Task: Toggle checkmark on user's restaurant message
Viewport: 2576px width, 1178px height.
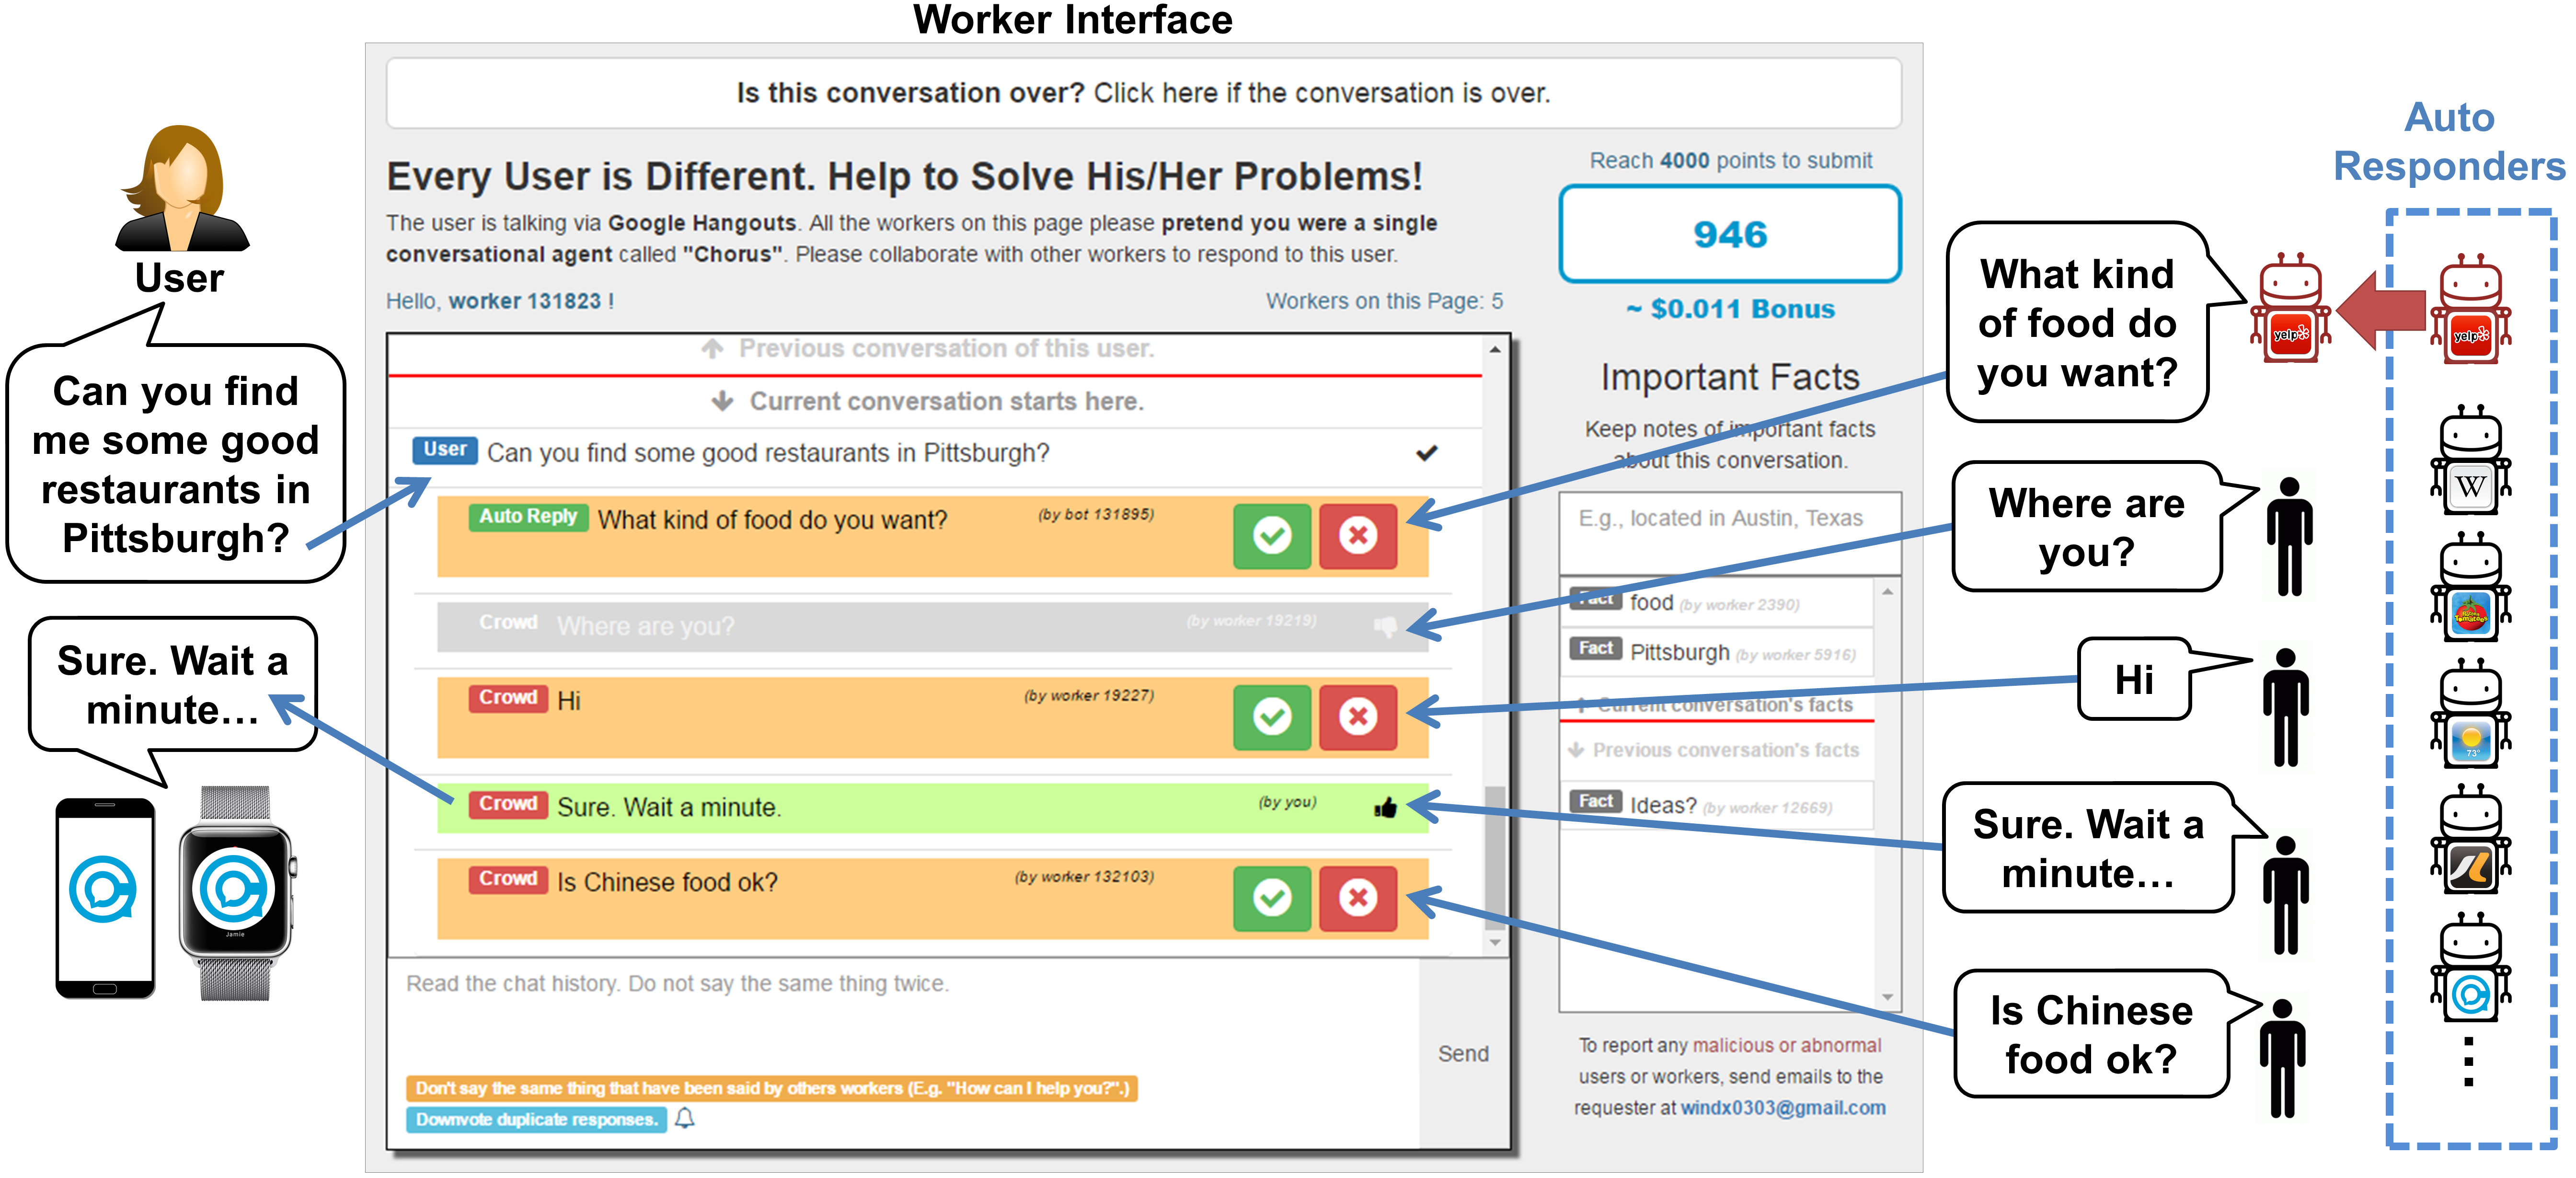Action: 1426,453
